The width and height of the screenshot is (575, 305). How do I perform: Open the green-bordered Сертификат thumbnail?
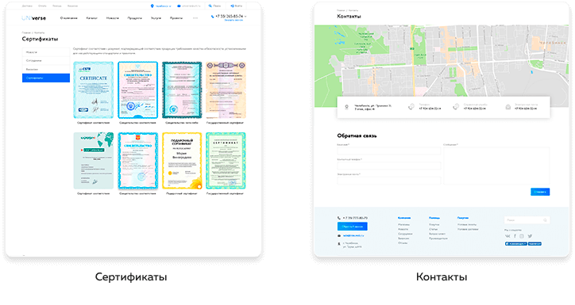tap(226, 161)
